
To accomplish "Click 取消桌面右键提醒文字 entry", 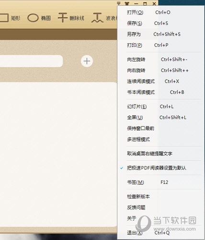I will (161, 154).
